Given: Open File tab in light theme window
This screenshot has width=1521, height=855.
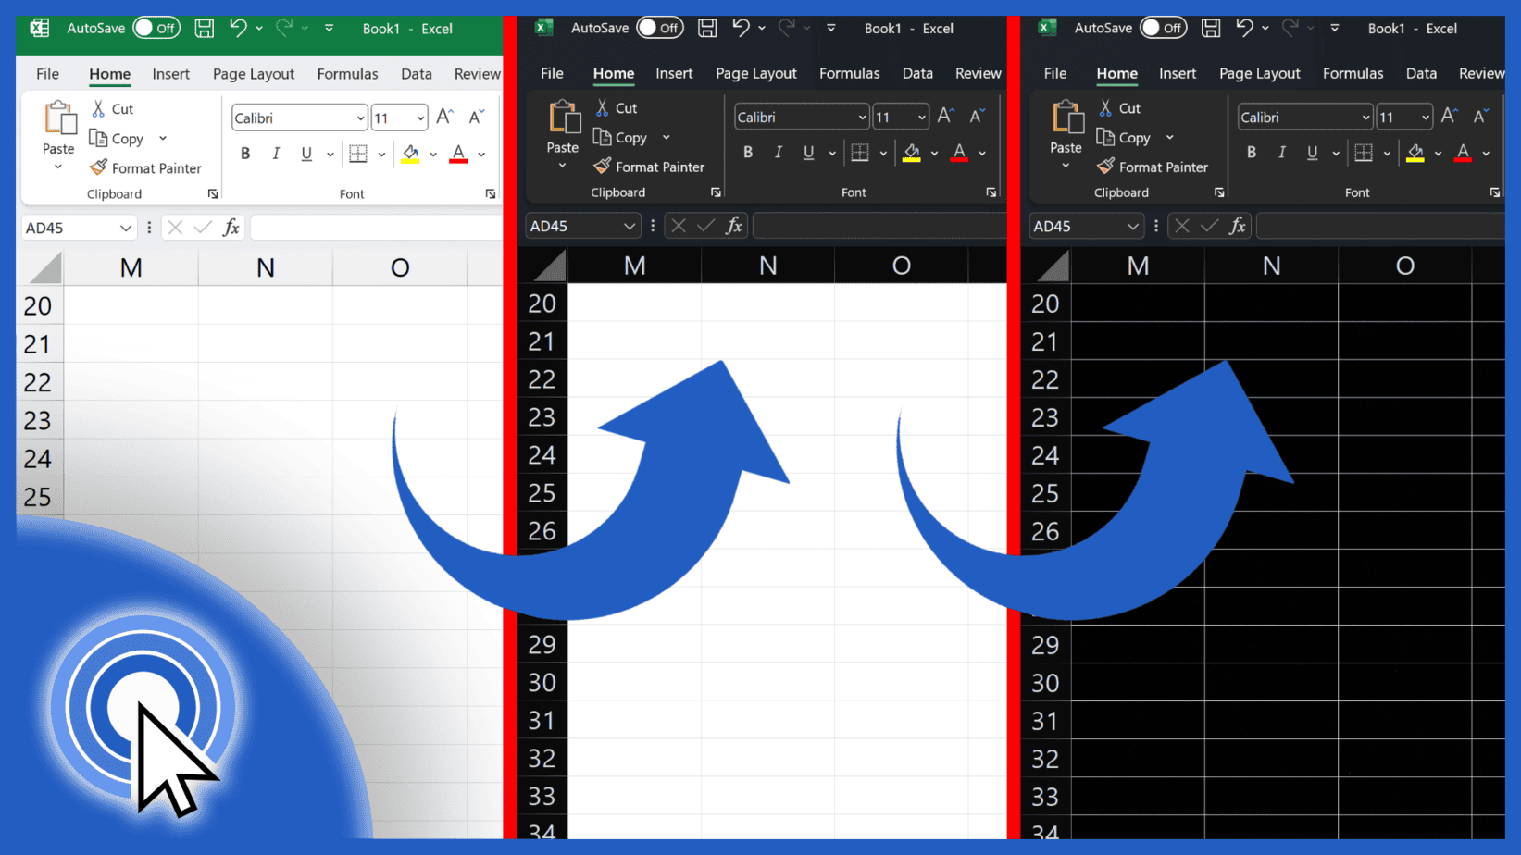Looking at the screenshot, I should tap(47, 74).
